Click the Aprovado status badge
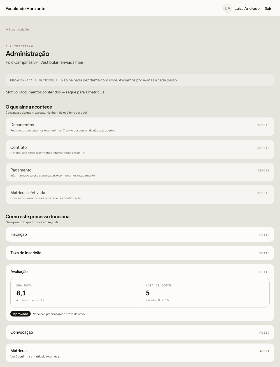280x367 pixels. point(20,314)
